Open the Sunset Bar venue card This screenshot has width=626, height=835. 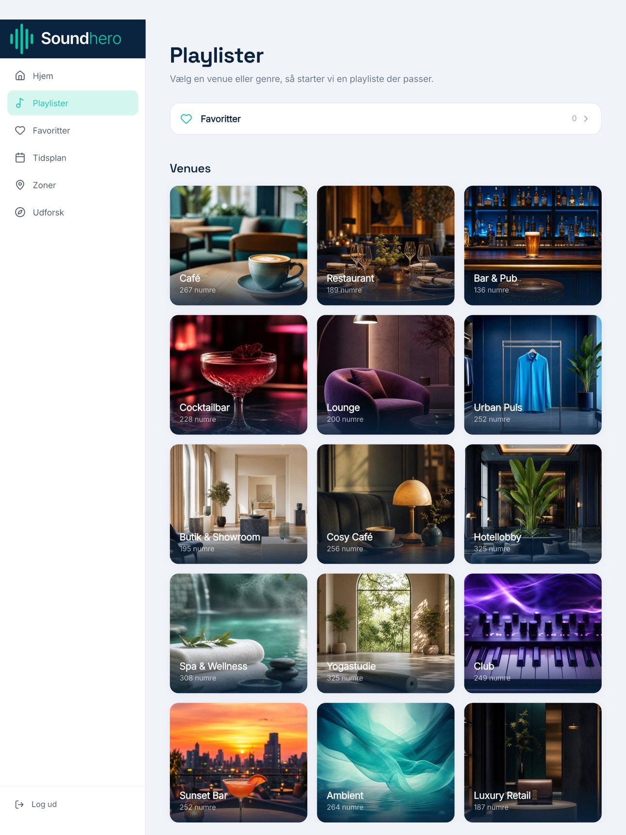[x=238, y=763]
